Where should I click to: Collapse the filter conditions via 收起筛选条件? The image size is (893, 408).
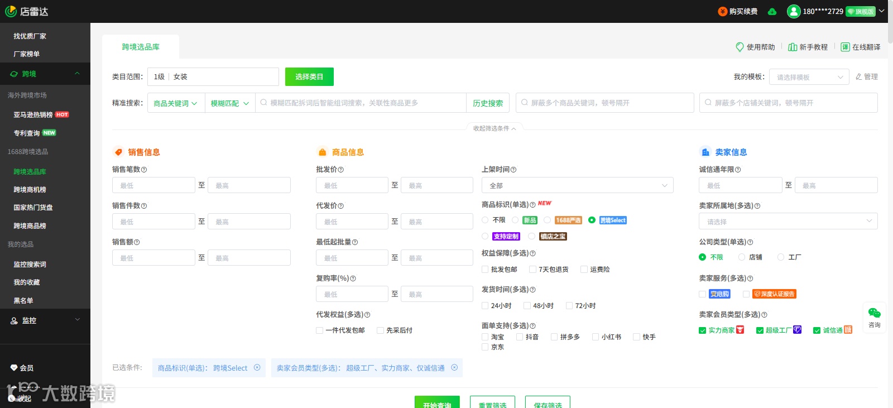point(494,128)
